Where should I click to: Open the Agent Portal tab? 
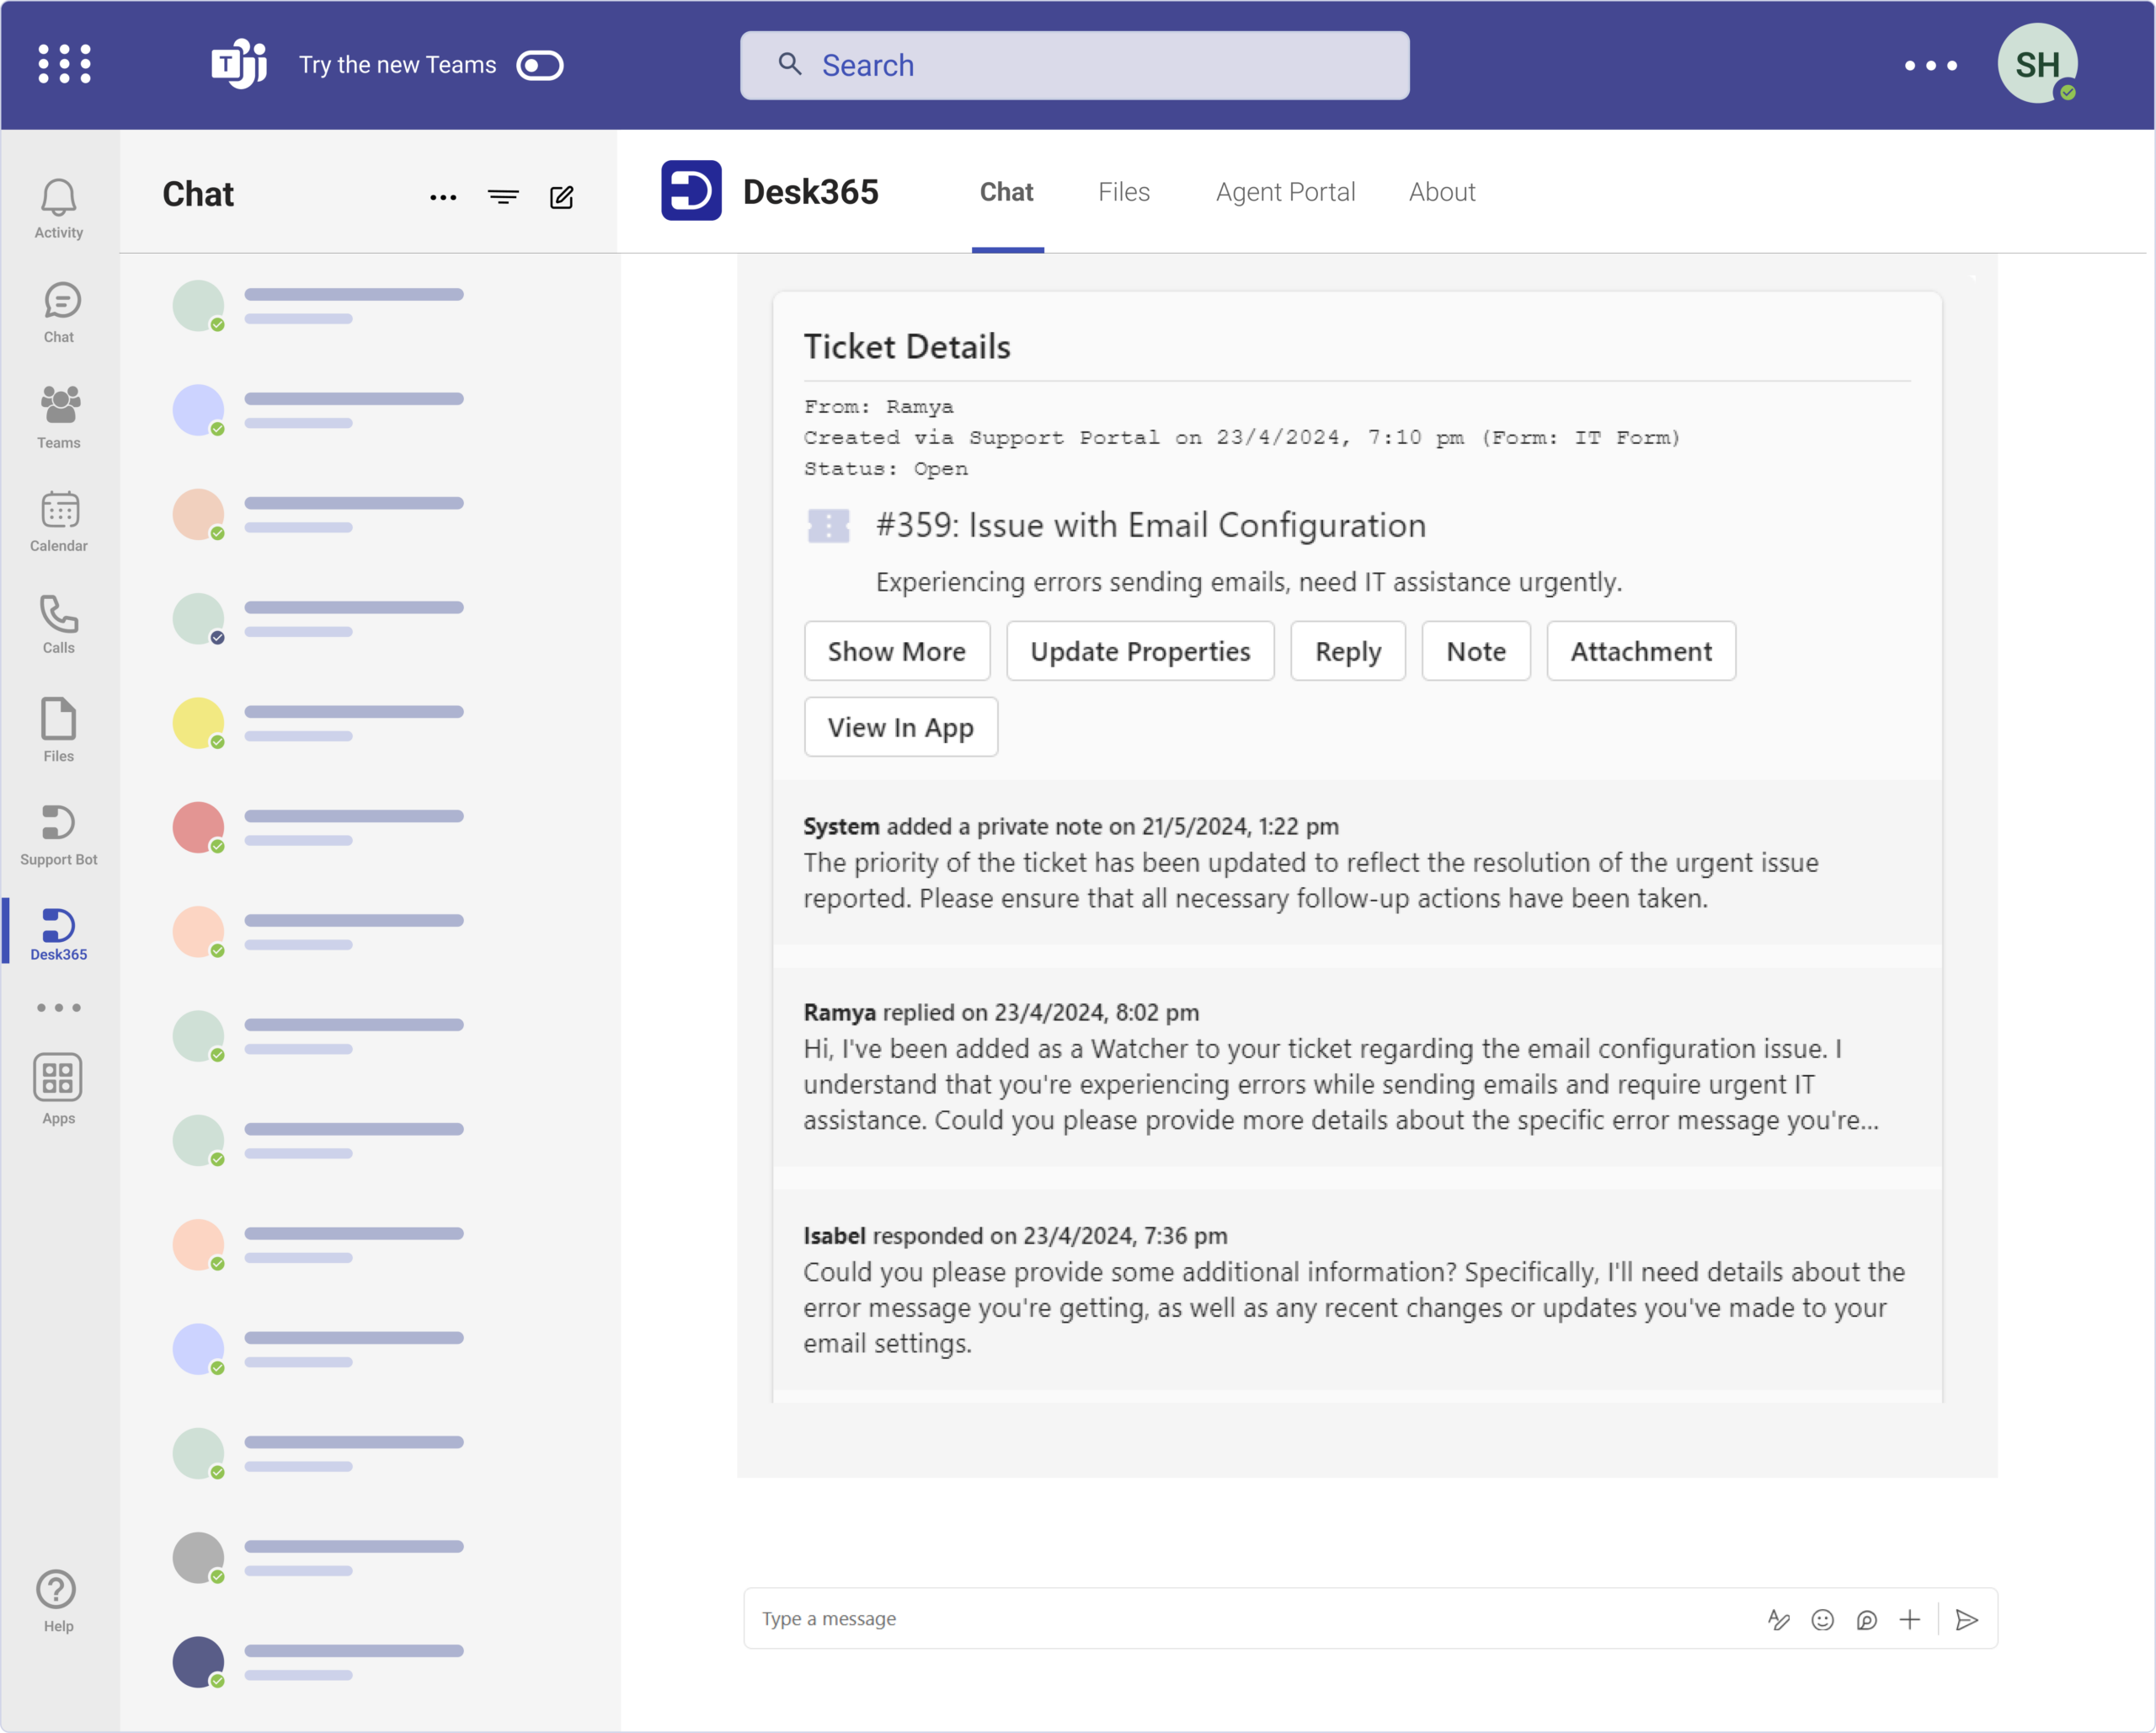(1285, 192)
